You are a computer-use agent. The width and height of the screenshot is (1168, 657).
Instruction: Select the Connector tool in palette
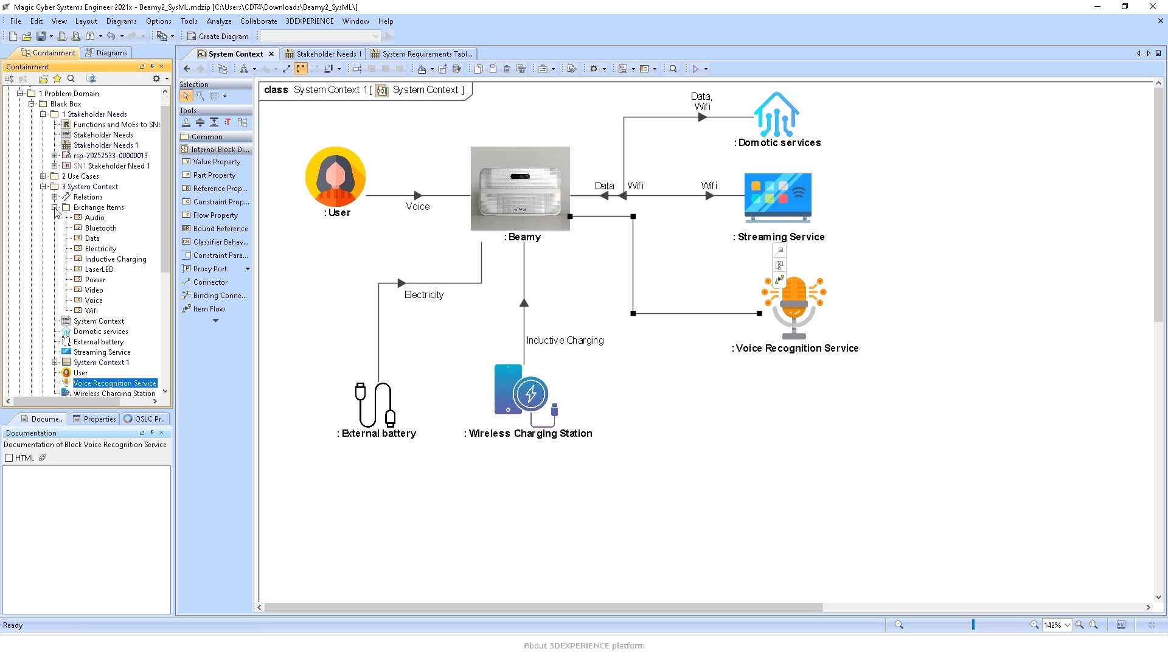click(x=210, y=282)
